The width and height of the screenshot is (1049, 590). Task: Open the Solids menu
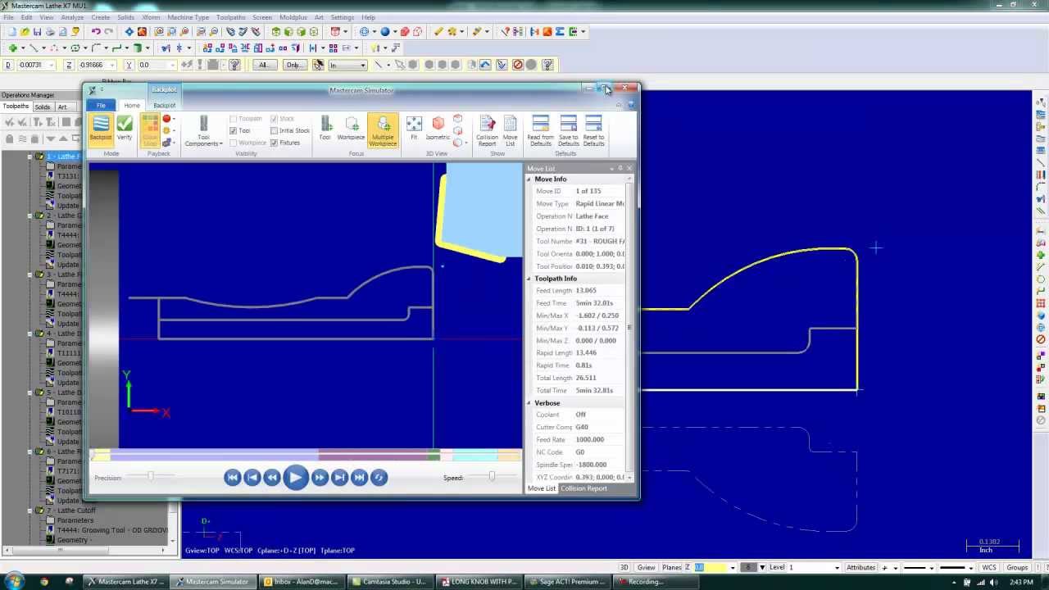pos(125,17)
